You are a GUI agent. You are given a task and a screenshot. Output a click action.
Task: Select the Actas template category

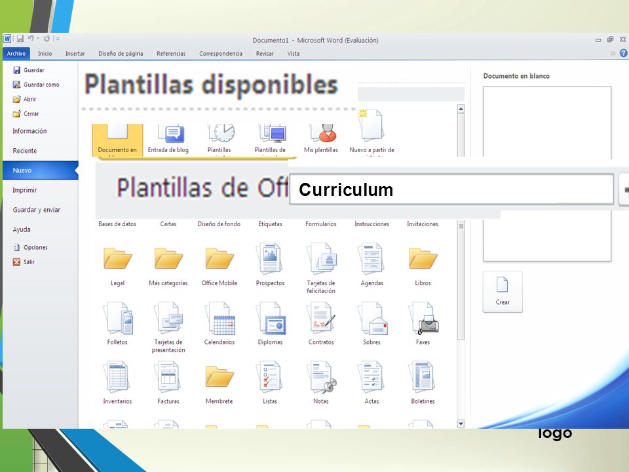[372, 382]
